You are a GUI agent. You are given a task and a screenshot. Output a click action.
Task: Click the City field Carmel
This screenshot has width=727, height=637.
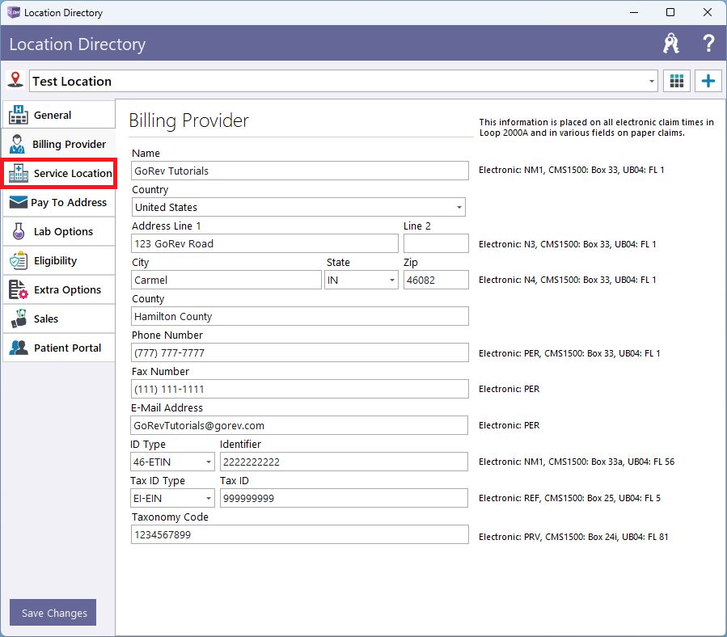226,280
